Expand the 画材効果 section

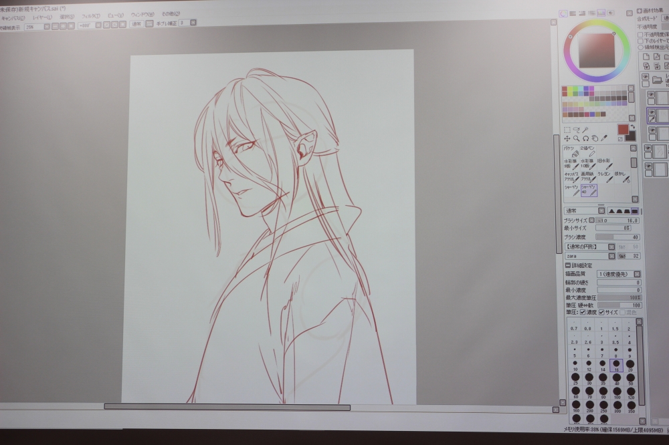coord(640,11)
